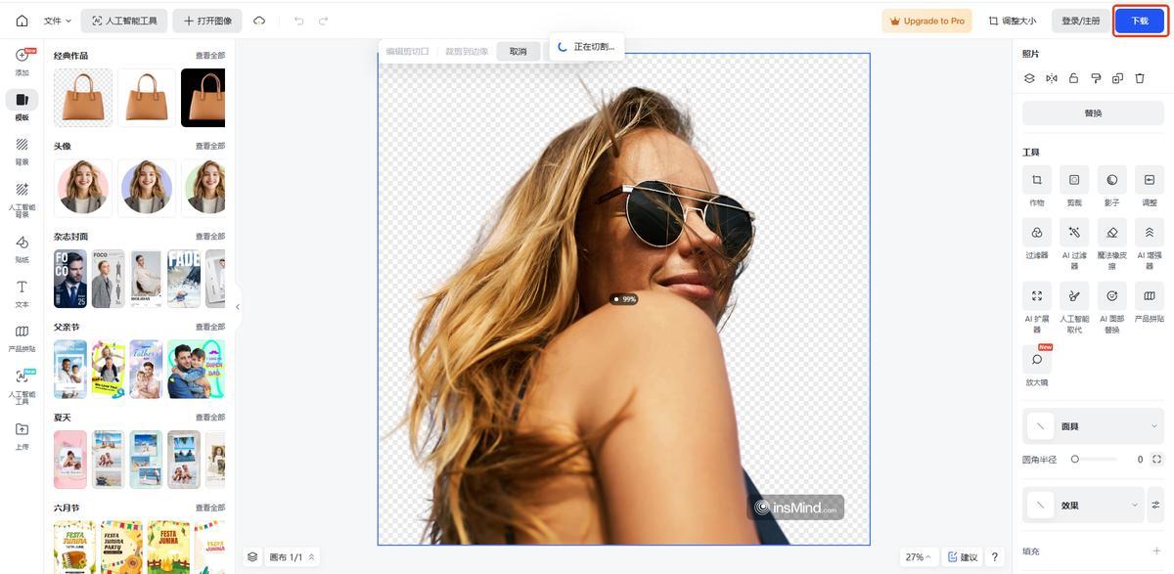This screenshot has height=574, width=1174.
Task: Collapse the left templates panel
Action: (237, 307)
